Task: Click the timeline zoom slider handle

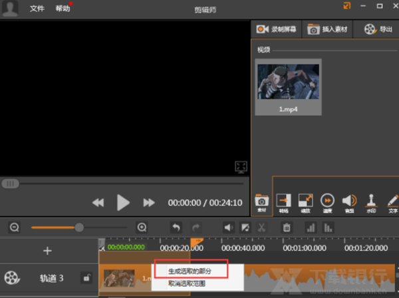Action: [79, 227]
